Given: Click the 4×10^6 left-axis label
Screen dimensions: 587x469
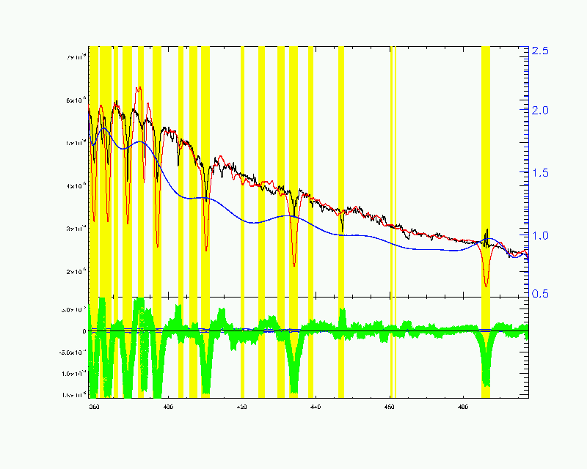Looking at the screenshot, I should [76, 186].
